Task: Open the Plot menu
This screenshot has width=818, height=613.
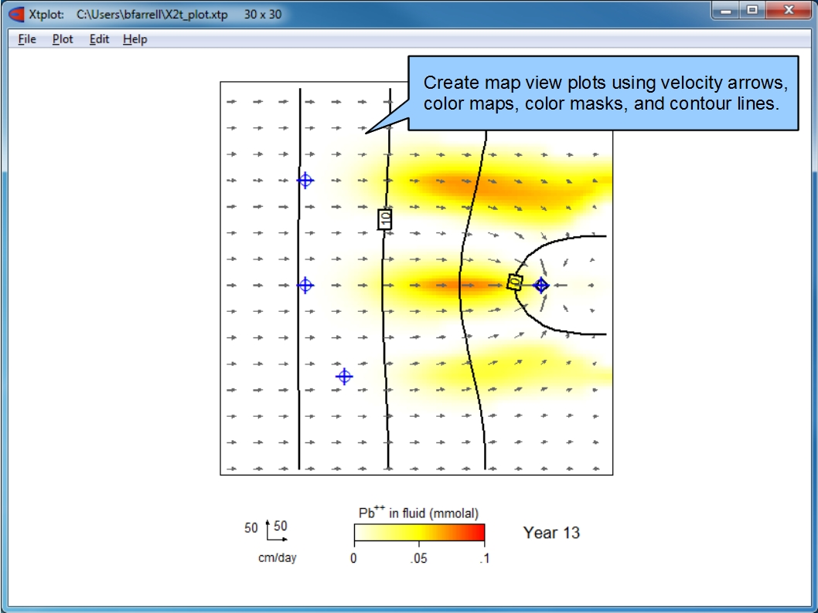Action: click(63, 39)
